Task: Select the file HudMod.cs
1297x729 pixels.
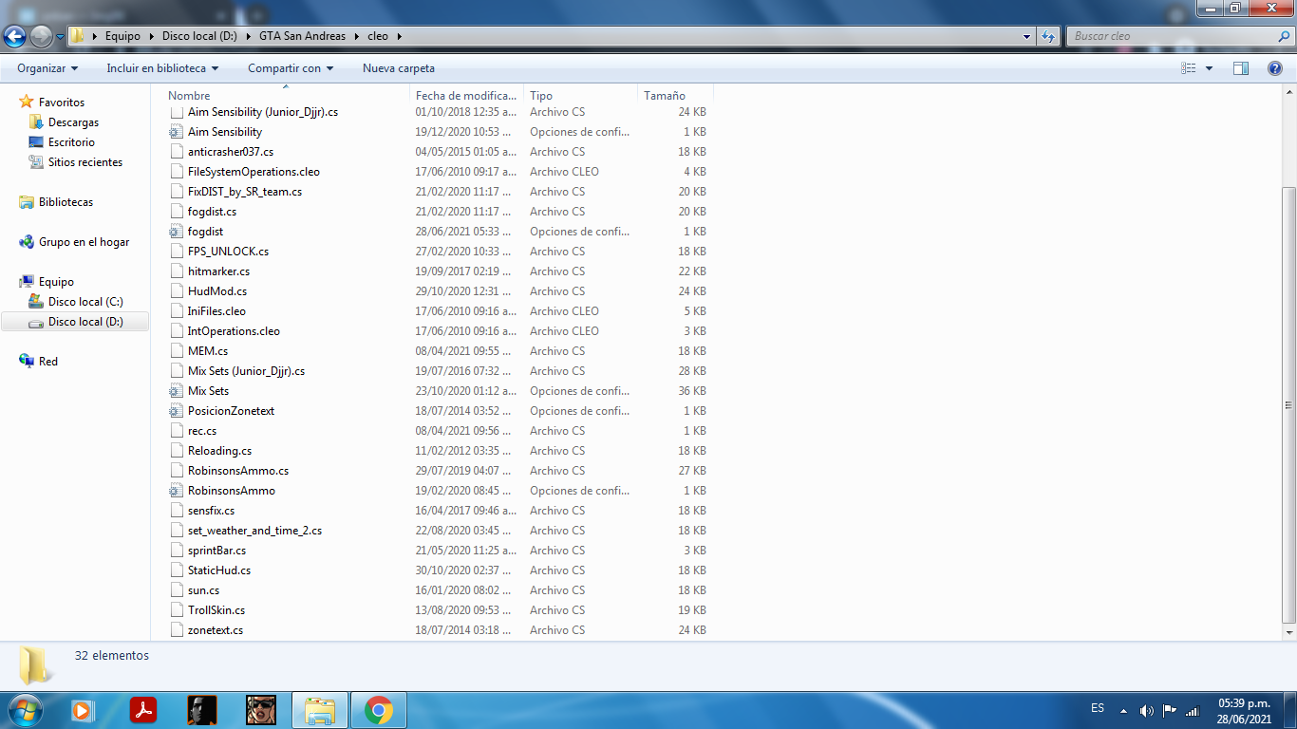Action: pyautogui.click(x=217, y=291)
